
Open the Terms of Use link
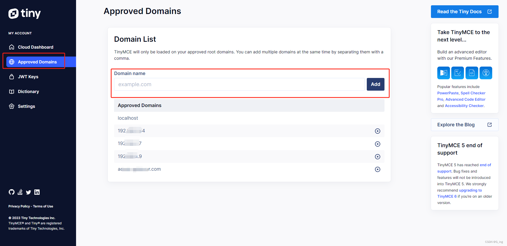pyautogui.click(x=43, y=206)
